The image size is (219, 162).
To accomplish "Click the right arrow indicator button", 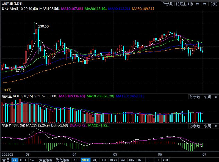I will [x=204, y=4].
